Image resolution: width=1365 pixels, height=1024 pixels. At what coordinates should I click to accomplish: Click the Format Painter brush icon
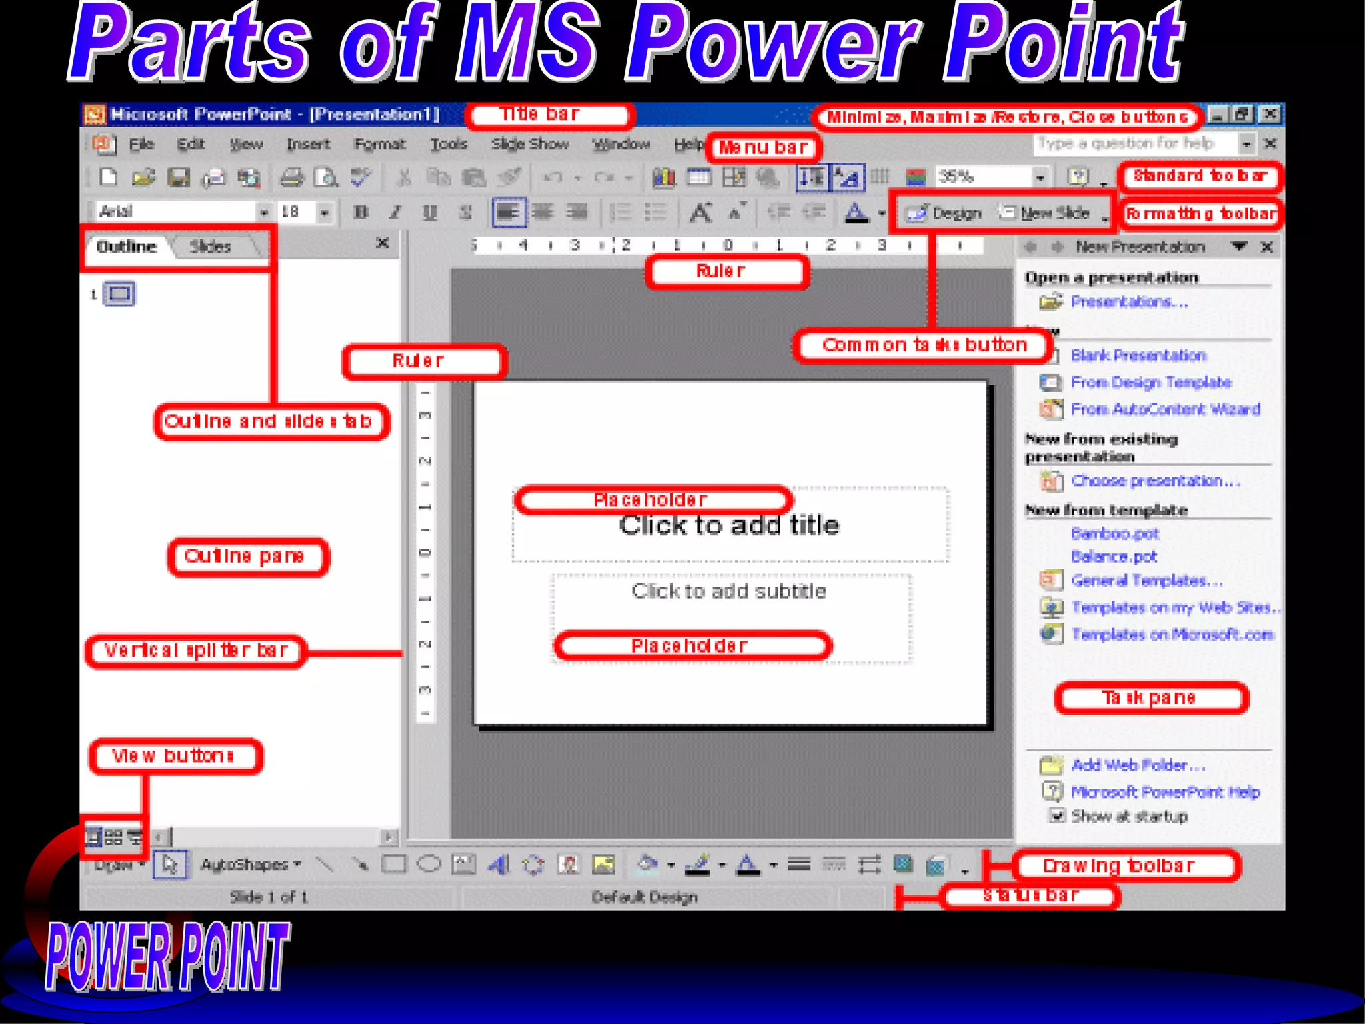pos(509,177)
